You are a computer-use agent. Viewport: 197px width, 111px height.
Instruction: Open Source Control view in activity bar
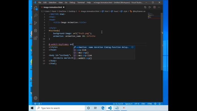36,23
